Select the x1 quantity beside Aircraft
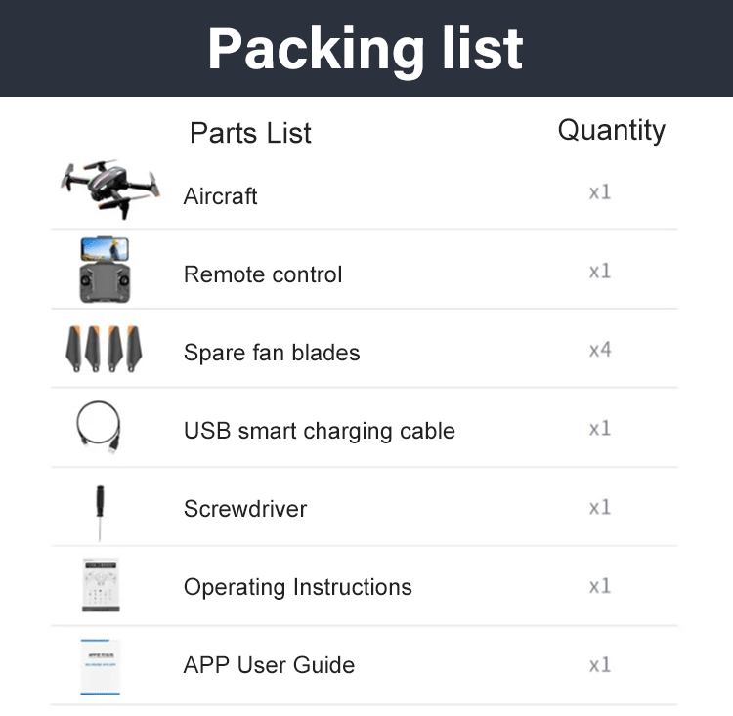This screenshot has width=733, height=716. tap(600, 192)
